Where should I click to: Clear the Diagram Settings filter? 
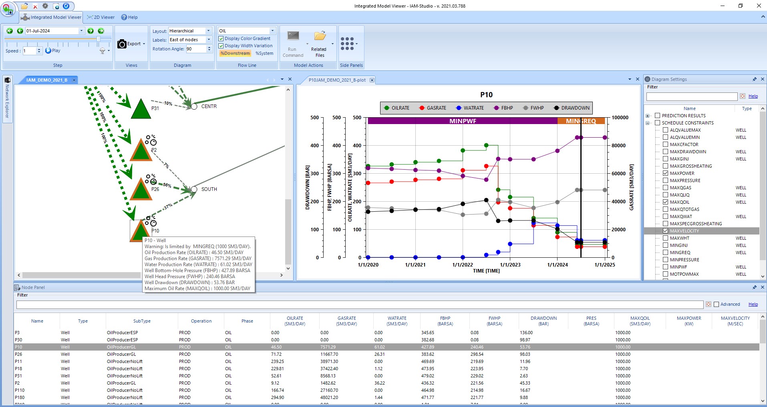click(743, 96)
